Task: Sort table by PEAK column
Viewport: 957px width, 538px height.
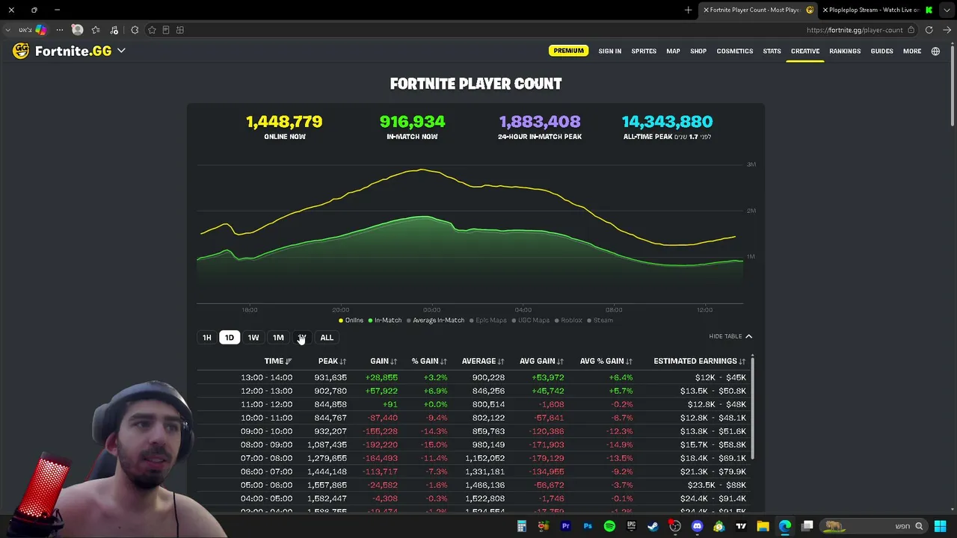Action: coord(332,362)
